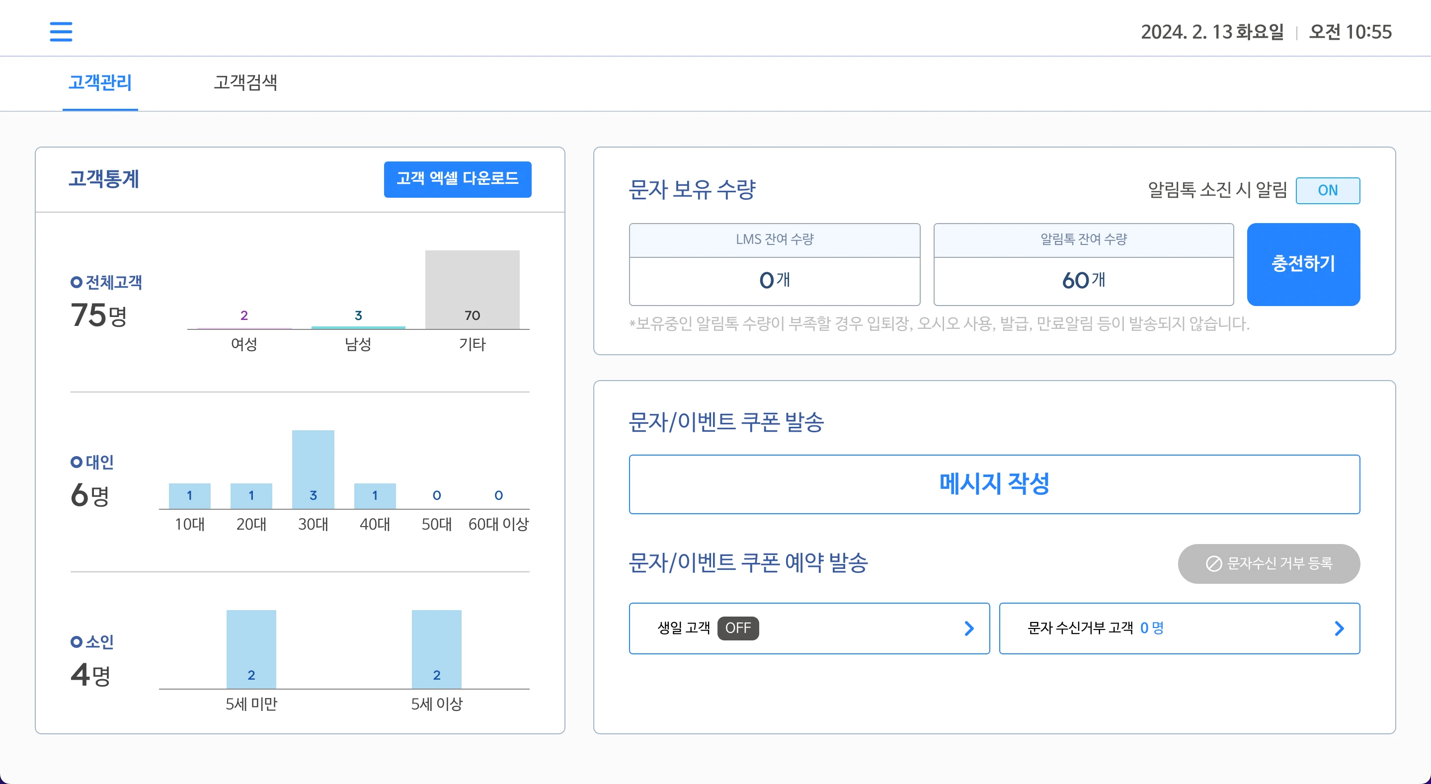Click the 여성 bar showing 2
The width and height of the screenshot is (1431, 784).
pyautogui.click(x=244, y=328)
